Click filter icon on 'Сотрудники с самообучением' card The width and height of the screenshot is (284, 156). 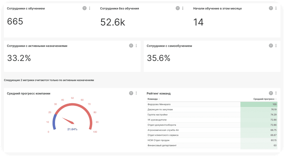pyautogui.click(x=271, y=45)
